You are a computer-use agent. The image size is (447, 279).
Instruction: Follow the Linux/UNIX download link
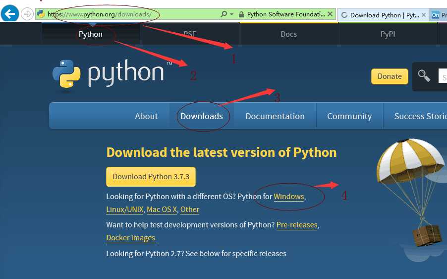tap(125, 209)
